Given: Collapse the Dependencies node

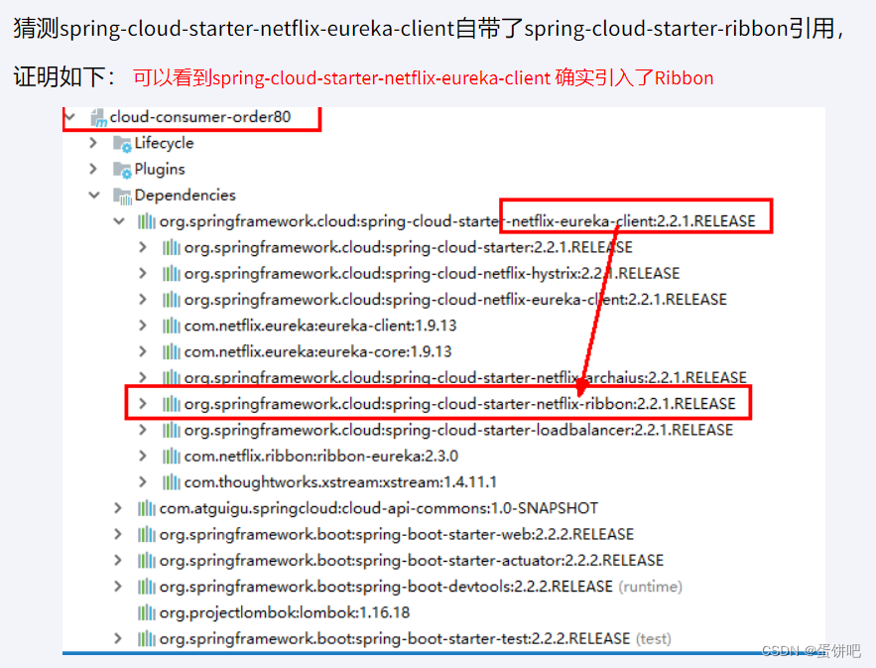Looking at the screenshot, I should coord(94,196).
